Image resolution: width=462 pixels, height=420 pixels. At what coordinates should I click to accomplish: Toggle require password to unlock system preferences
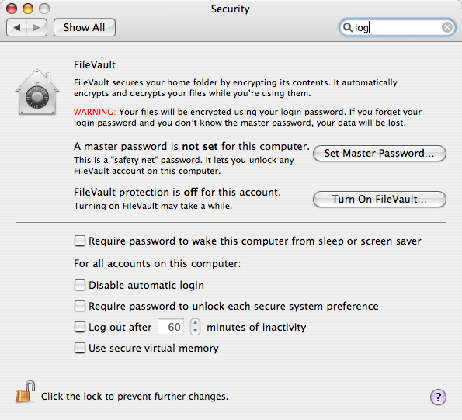79,306
